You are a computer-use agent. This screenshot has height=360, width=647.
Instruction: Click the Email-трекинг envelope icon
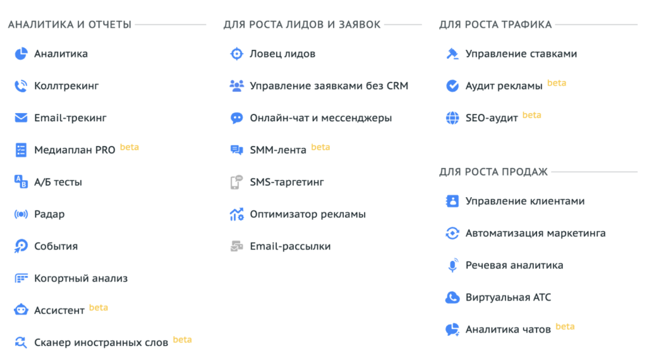(x=21, y=118)
